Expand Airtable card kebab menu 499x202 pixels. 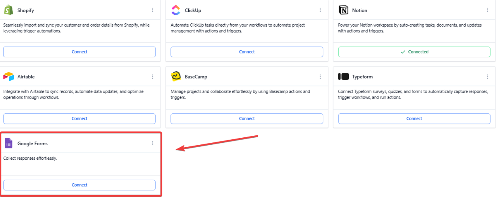click(x=153, y=77)
